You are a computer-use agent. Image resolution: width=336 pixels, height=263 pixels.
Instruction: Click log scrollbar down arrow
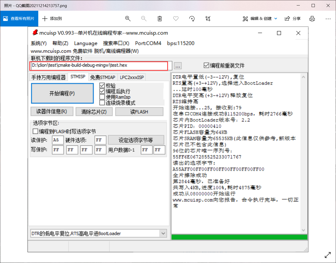tap(304, 230)
